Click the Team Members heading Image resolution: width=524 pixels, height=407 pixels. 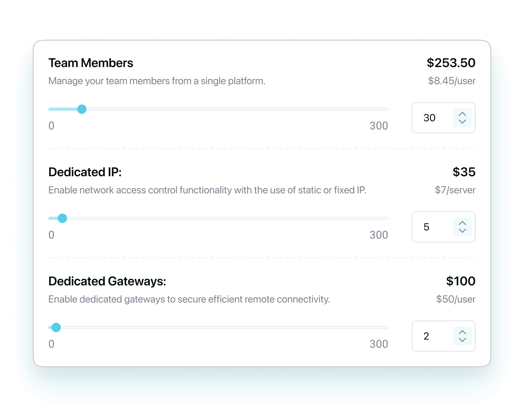pos(91,63)
